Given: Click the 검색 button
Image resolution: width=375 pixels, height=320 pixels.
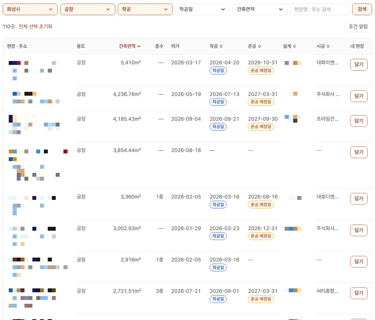Looking at the screenshot, I should 362,9.
